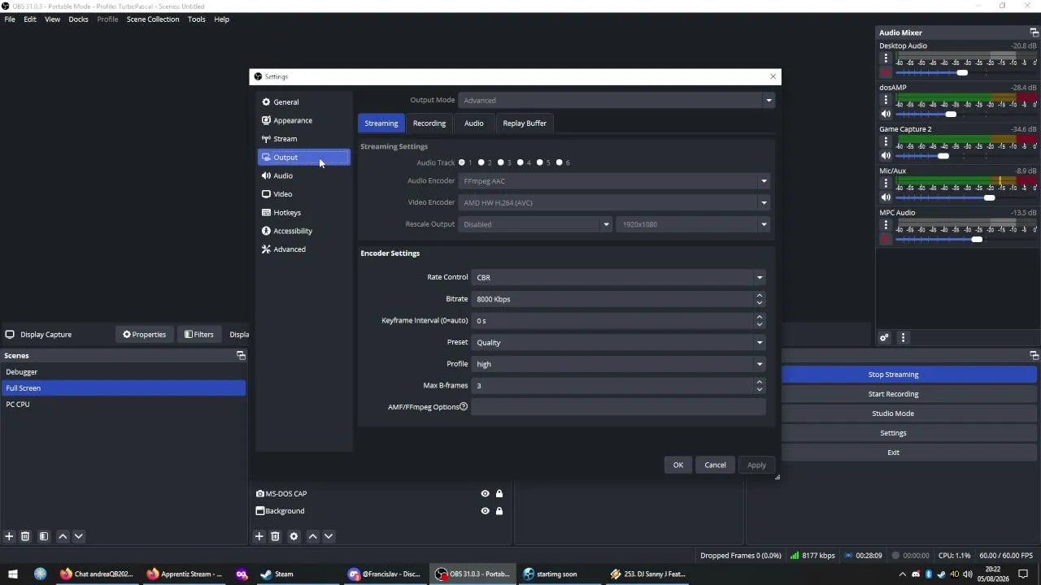This screenshot has width=1041, height=585.
Task: Toggle visibility of MS-DOS CAP source
Action: [485, 494]
